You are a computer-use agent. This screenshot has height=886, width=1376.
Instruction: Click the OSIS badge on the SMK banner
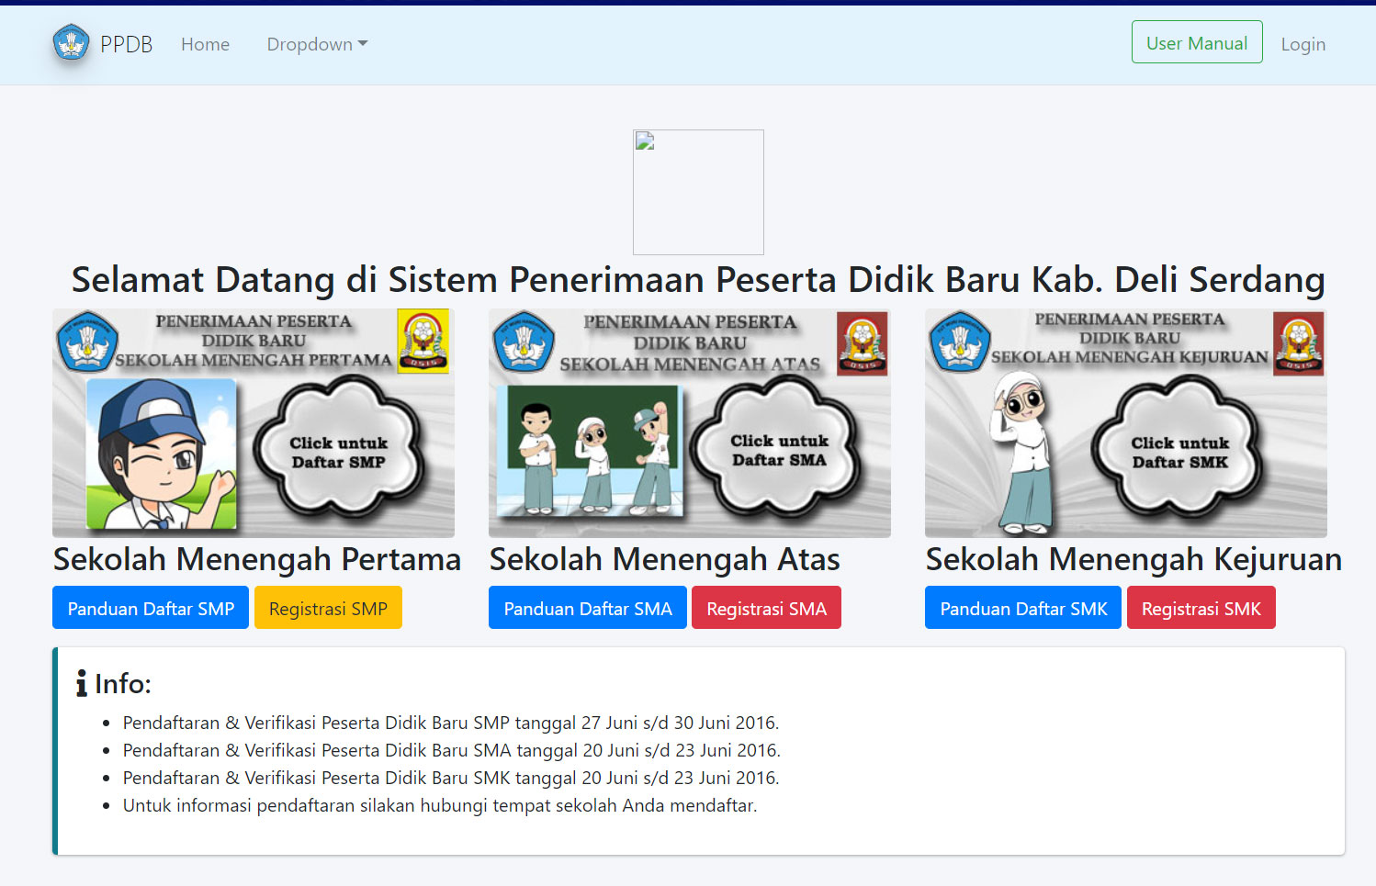click(x=1298, y=343)
